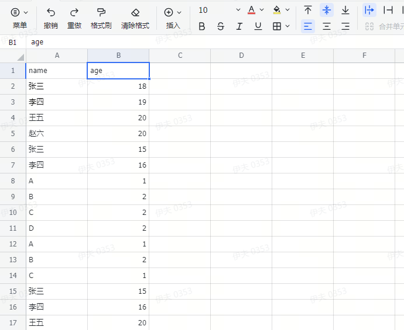Select column A header
The image size is (404, 330).
click(57, 55)
